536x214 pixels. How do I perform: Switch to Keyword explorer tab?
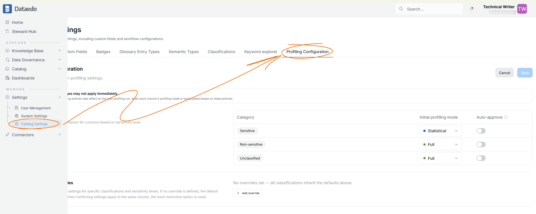(x=261, y=52)
